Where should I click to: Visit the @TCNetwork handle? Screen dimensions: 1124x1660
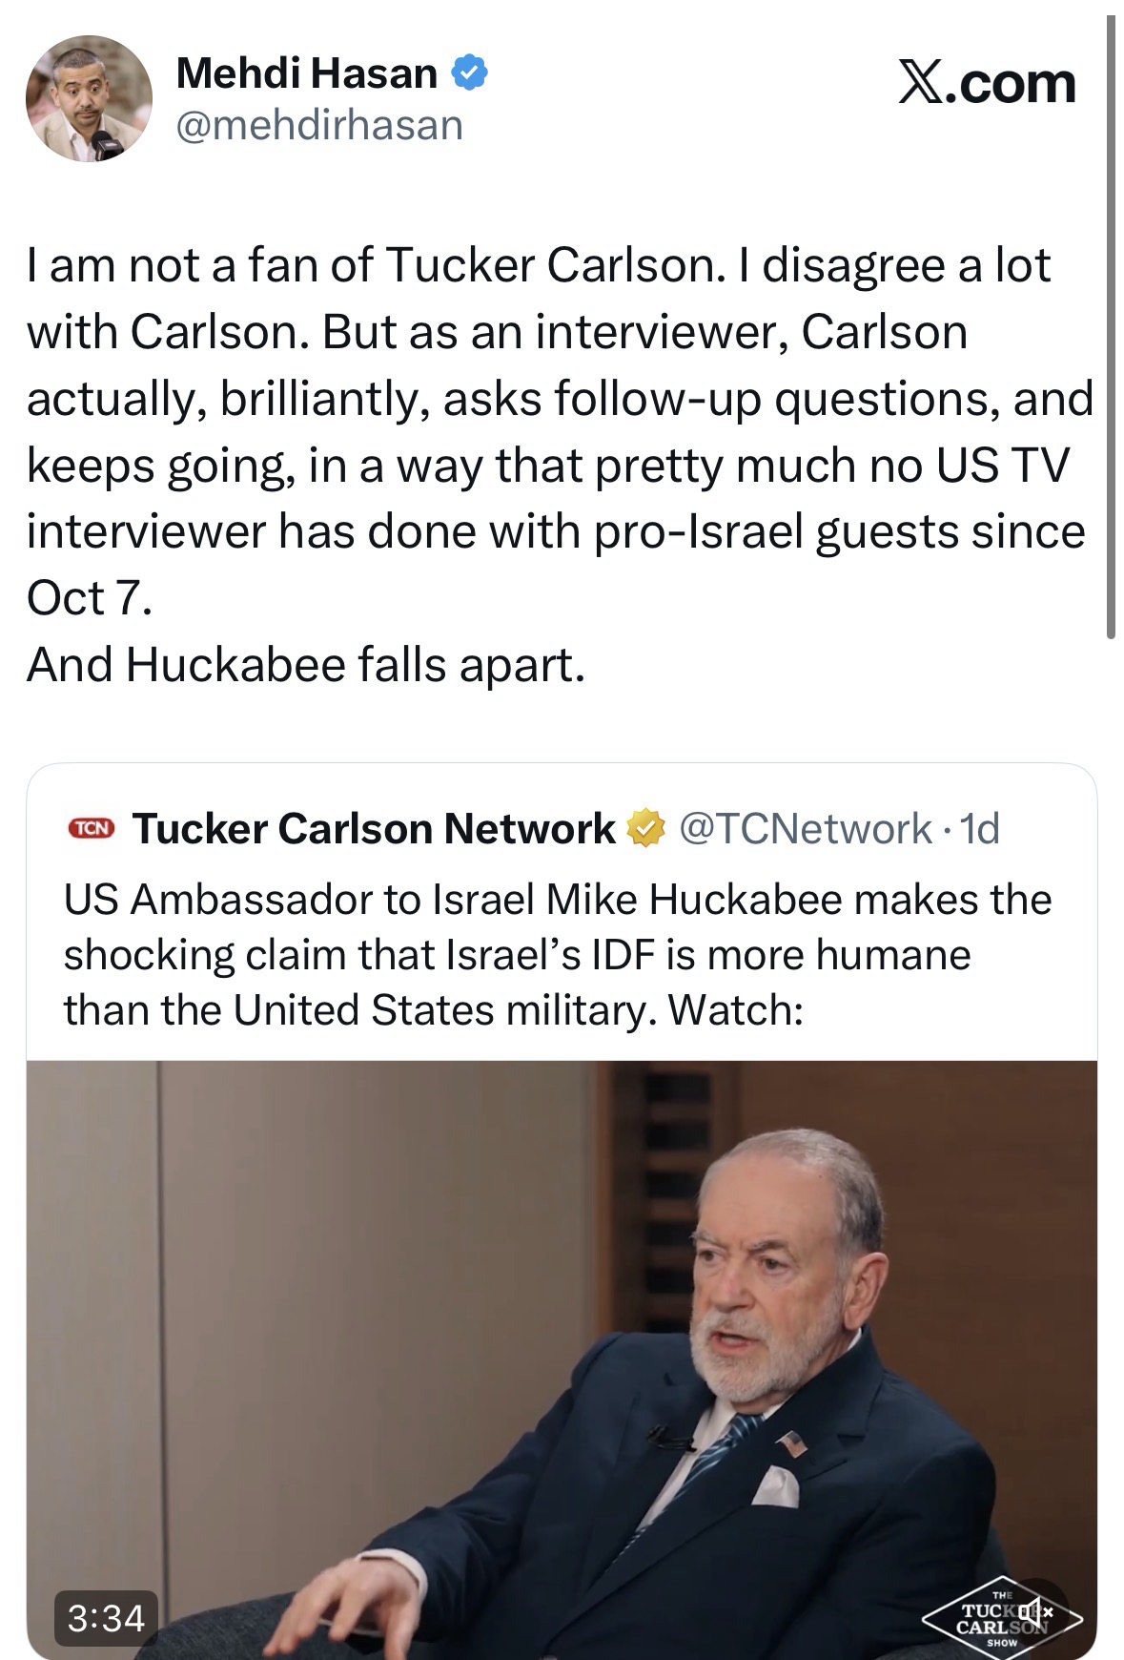pyautogui.click(x=804, y=828)
